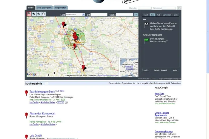
Task: Open the Home tab
Action: [31, 8]
